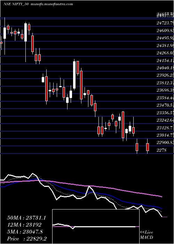Click the 24154.11 price level label

[x=165, y=61]
